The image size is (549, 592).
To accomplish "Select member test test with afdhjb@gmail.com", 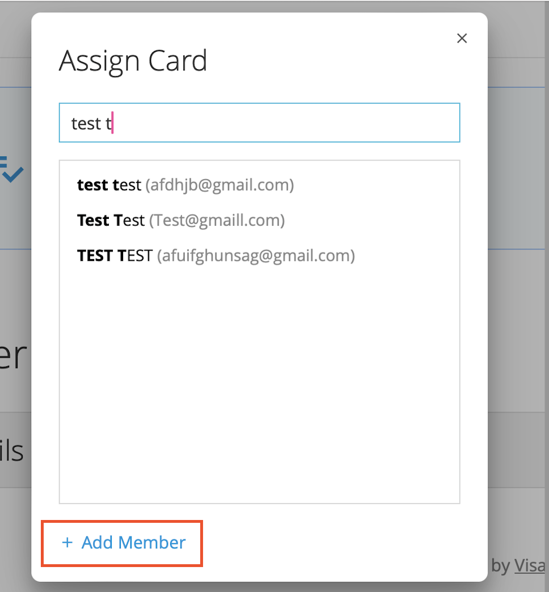I will [x=185, y=185].
